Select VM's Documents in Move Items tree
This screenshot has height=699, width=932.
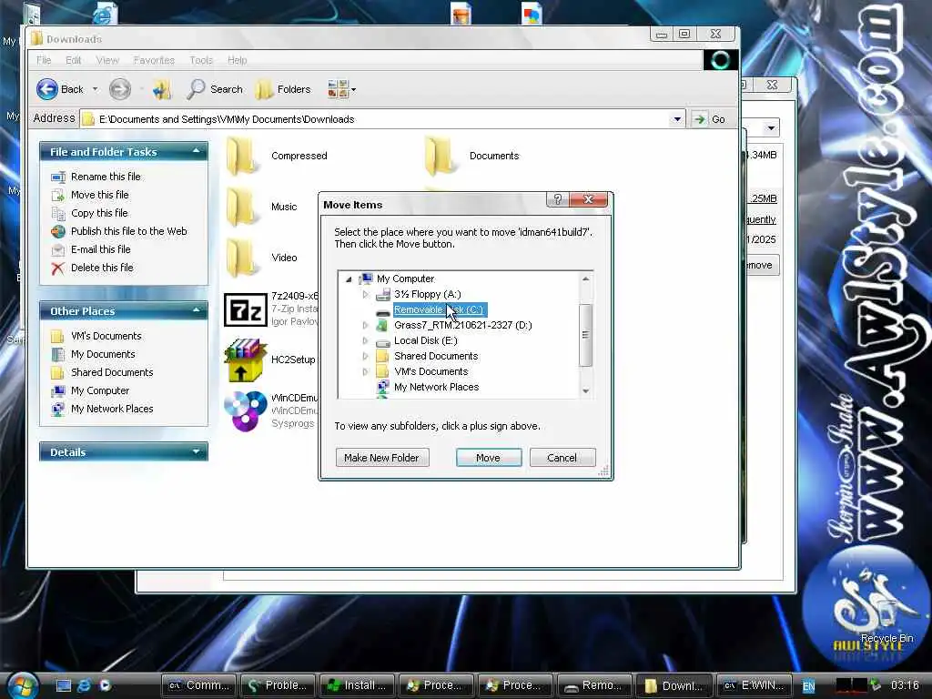[x=431, y=371]
